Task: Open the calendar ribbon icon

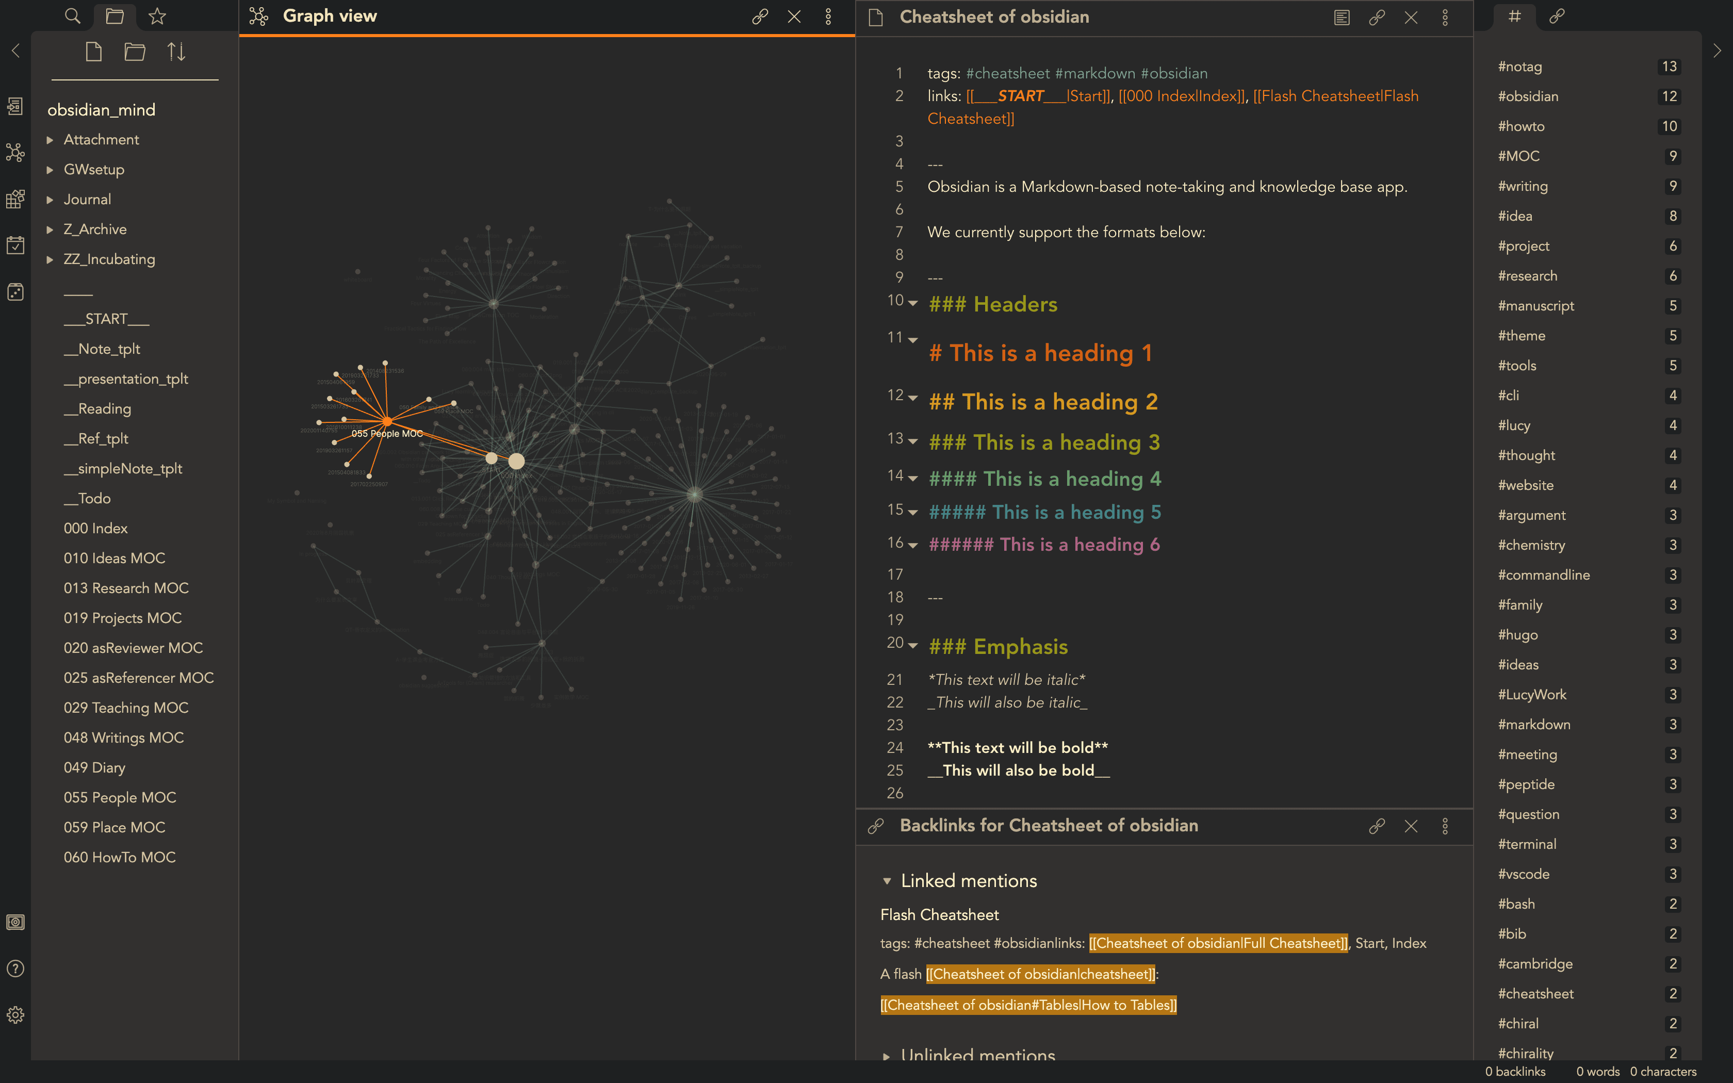Action: tap(15, 245)
